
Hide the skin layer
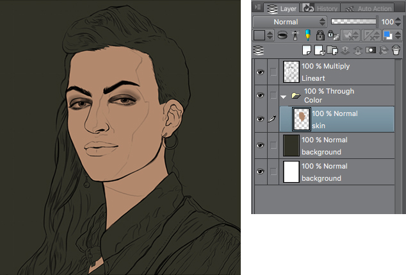[260, 119]
